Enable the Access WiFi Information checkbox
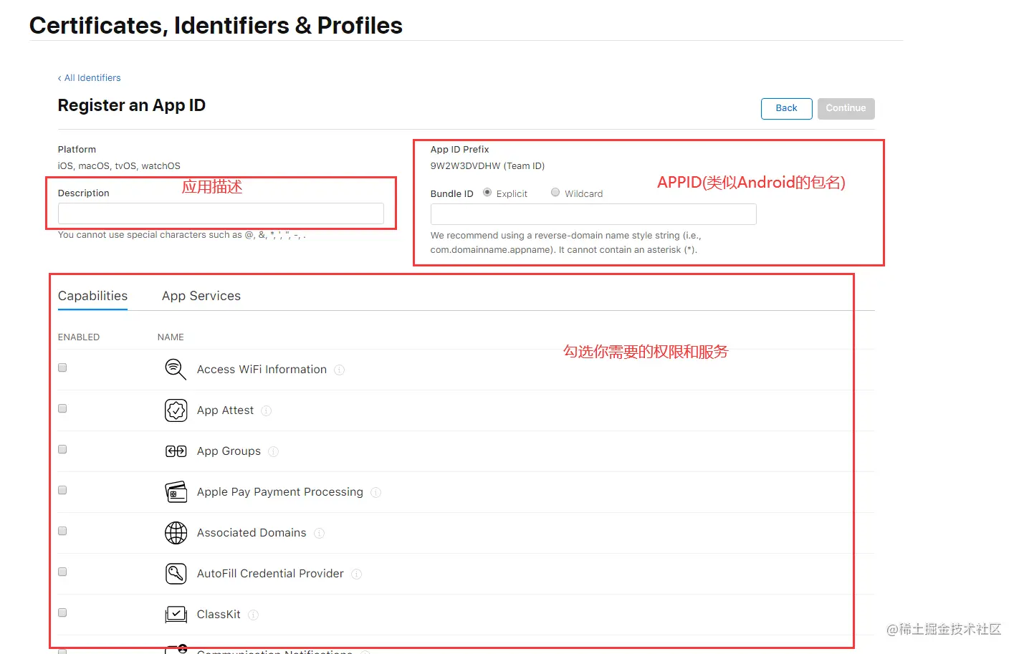 (x=62, y=367)
